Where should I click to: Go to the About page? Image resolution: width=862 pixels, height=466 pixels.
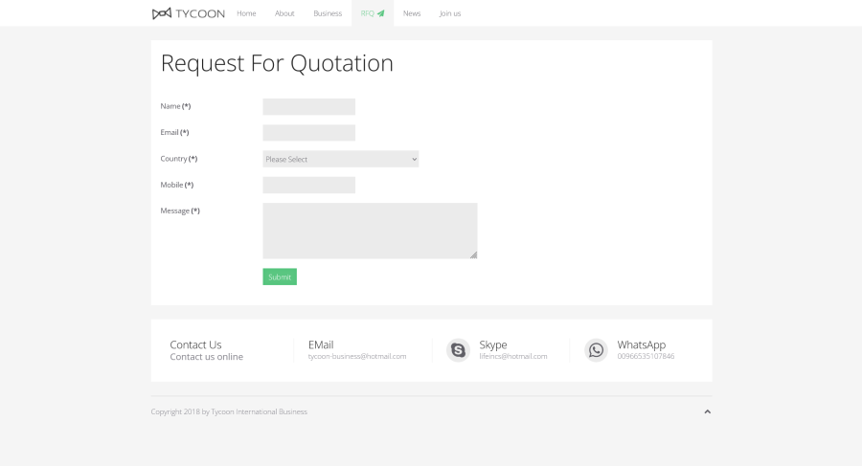click(x=284, y=13)
